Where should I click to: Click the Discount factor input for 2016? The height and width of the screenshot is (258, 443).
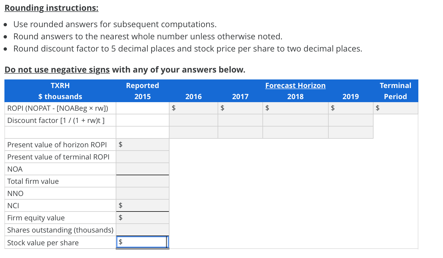(x=194, y=120)
